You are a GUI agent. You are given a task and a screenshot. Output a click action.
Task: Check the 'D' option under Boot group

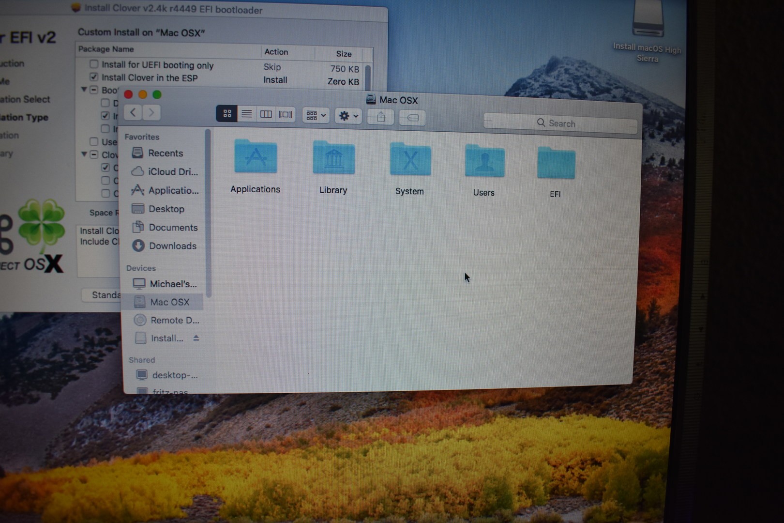105,103
